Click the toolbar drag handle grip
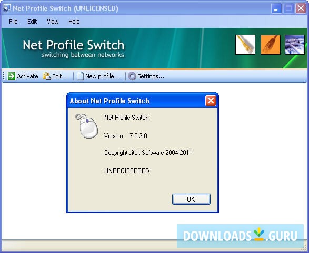The image size is (309, 253). pos(4,76)
